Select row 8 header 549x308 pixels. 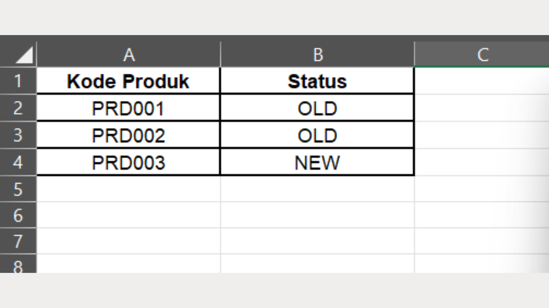pos(18,266)
